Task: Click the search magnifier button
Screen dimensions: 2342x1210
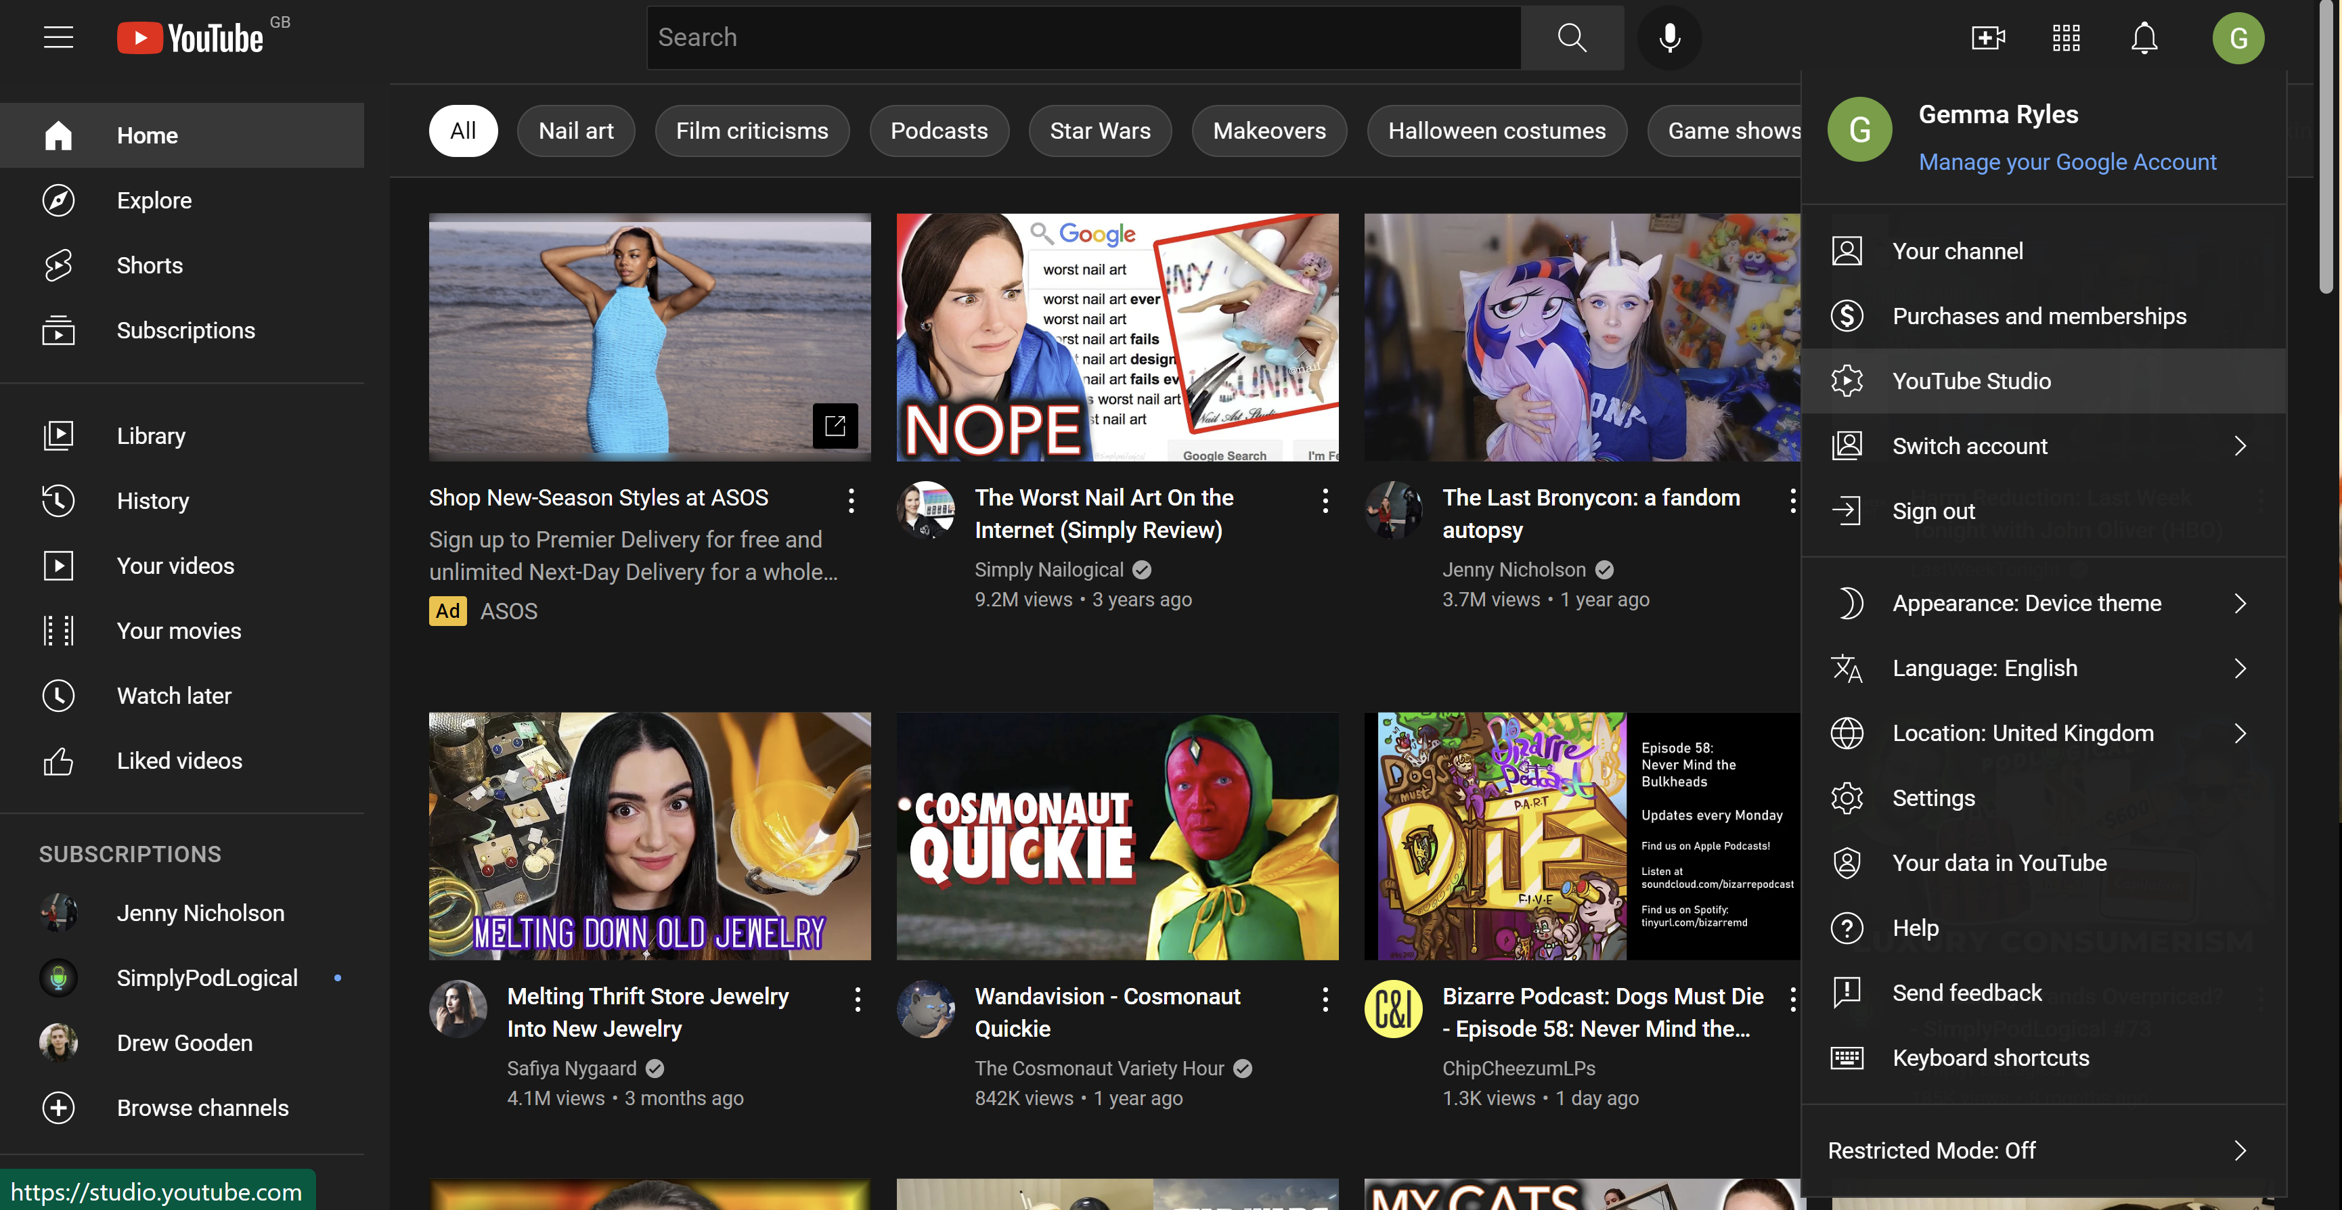Action: tap(1572, 37)
